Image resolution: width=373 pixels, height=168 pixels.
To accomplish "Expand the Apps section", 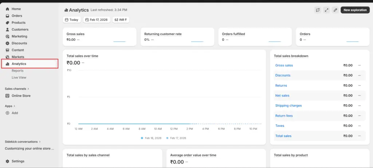I will click(x=10, y=106).
